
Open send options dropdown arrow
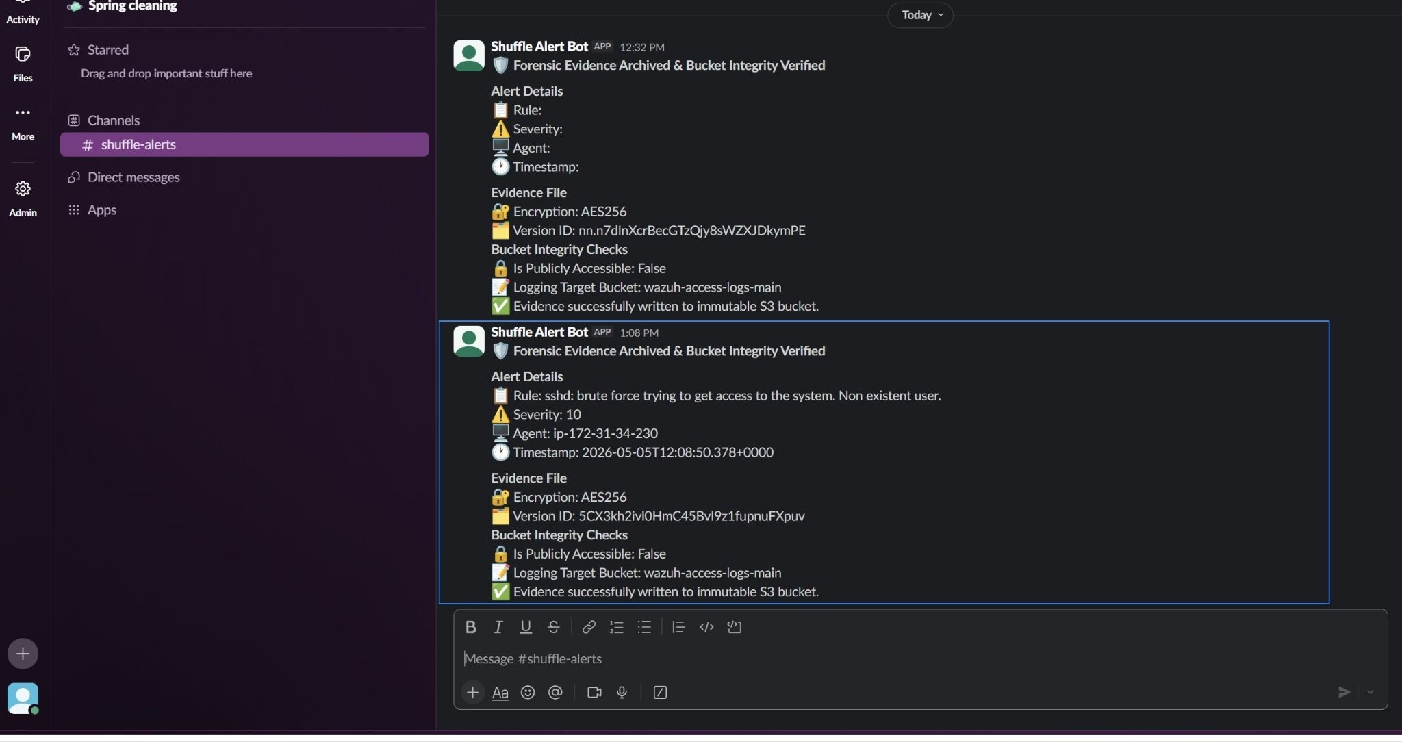pos(1371,693)
